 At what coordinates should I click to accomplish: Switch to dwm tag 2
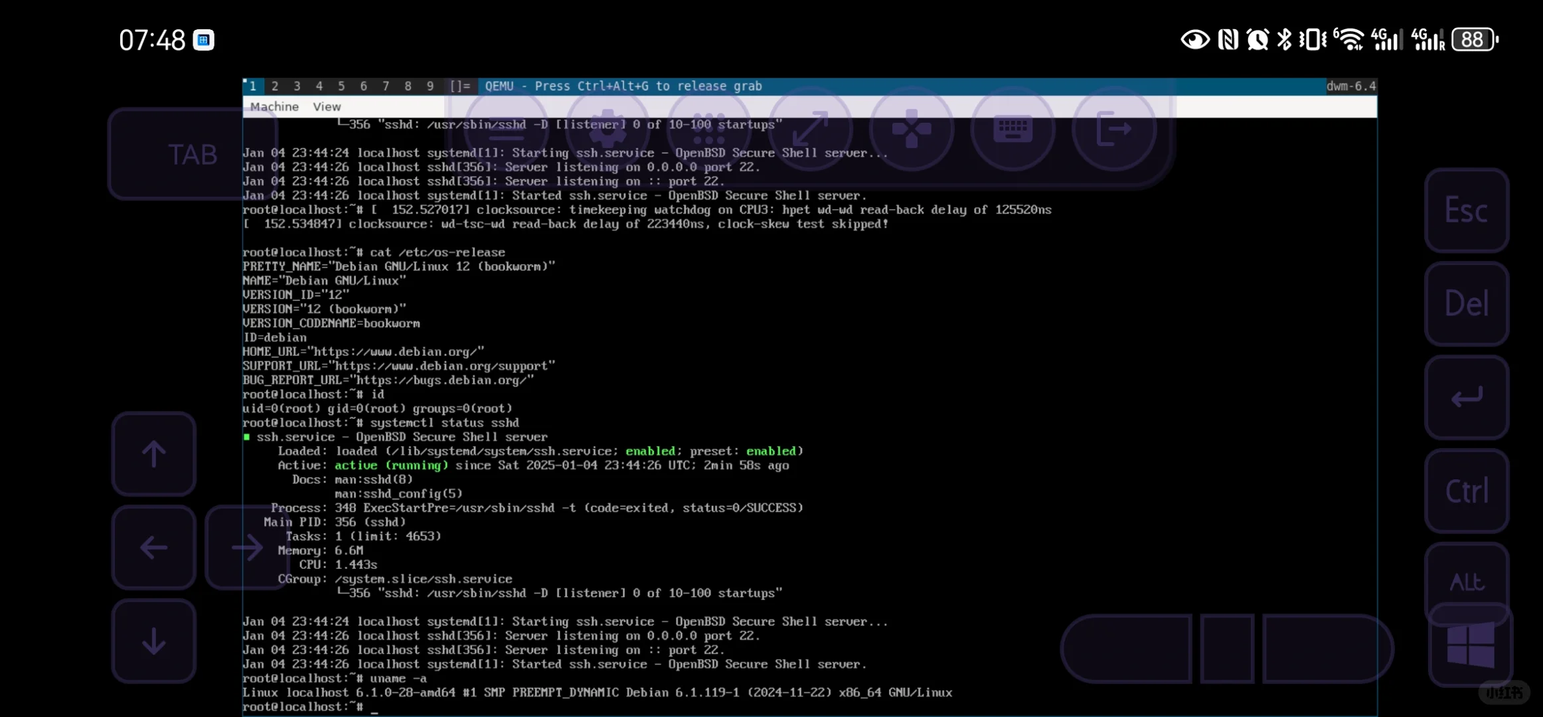pyautogui.click(x=275, y=86)
